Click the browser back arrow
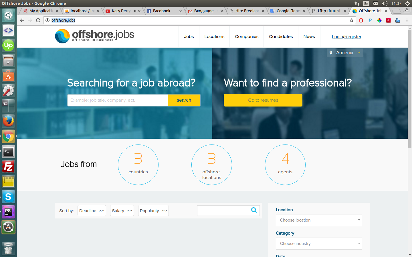The height and width of the screenshot is (257, 412). click(x=22, y=20)
